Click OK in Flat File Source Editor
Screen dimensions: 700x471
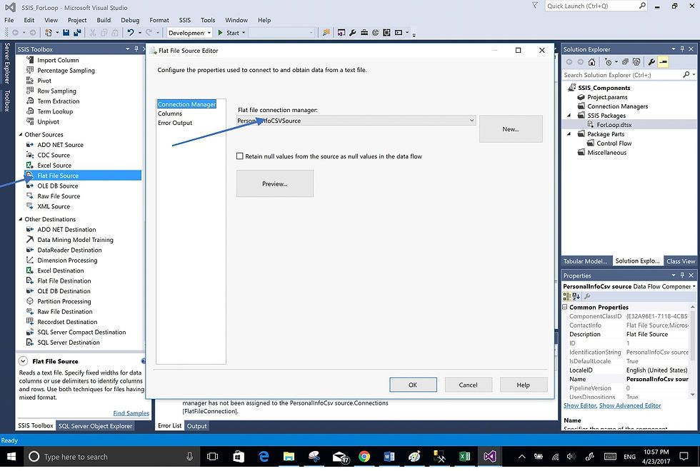413,385
